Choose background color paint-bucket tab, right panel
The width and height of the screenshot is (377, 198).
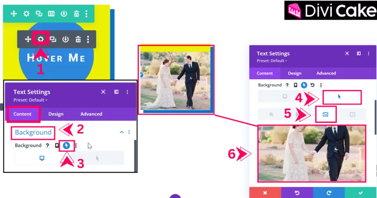click(x=271, y=114)
